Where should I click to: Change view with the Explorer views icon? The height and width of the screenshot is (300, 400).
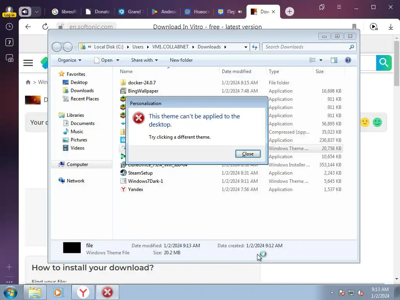click(x=312, y=60)
